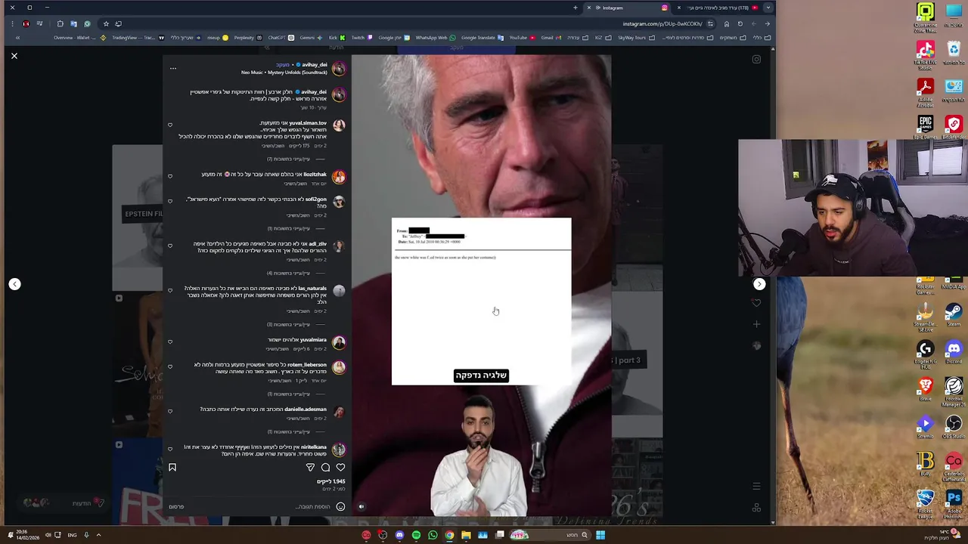Save the post with the bookmark icon
The height and width of the screenshot is (544, 968).
[172, 468]
